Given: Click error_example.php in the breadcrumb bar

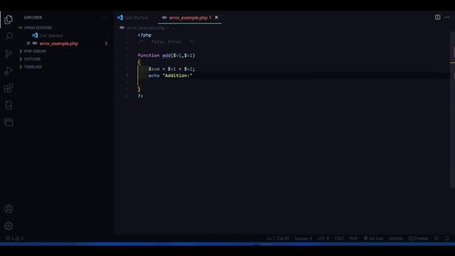Looking at the screenshot, I should tap(146, 28).
